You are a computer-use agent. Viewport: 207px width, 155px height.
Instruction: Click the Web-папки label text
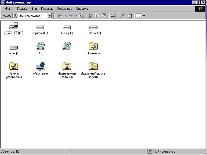tap(40, 73)
